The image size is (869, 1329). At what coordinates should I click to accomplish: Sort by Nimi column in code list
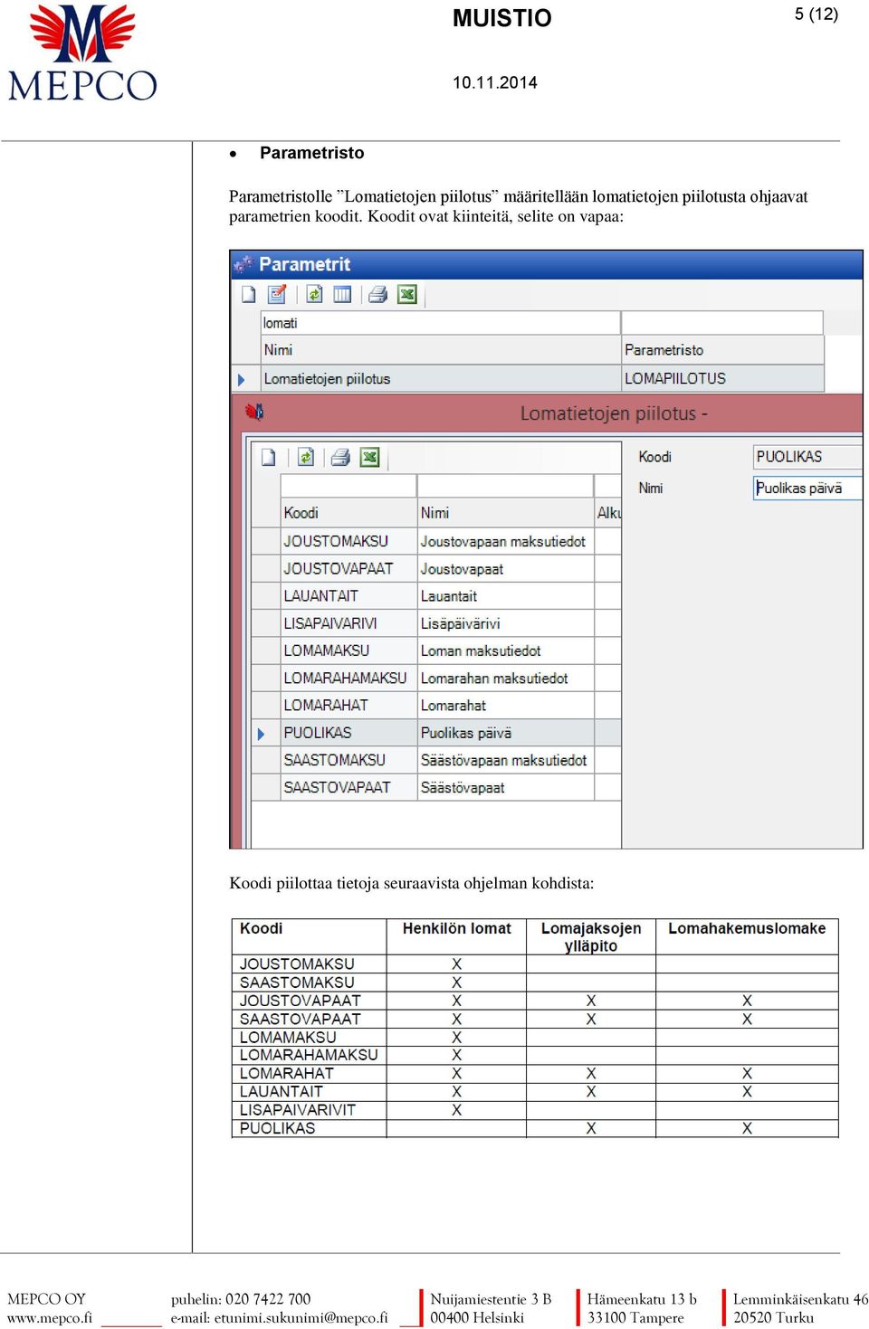(505, 513)
